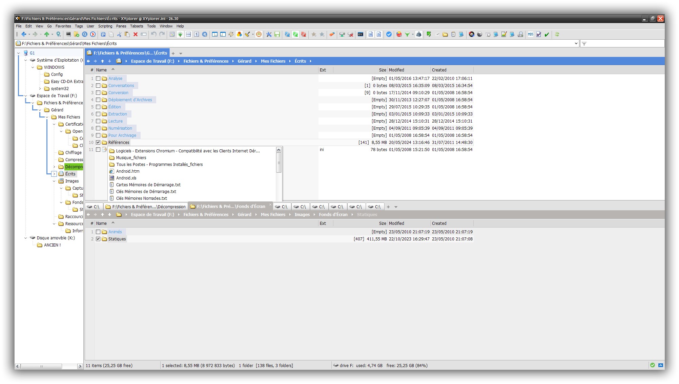Uncheck the Statiques folder checkbox
679x384 pixels.
(98, 239)
